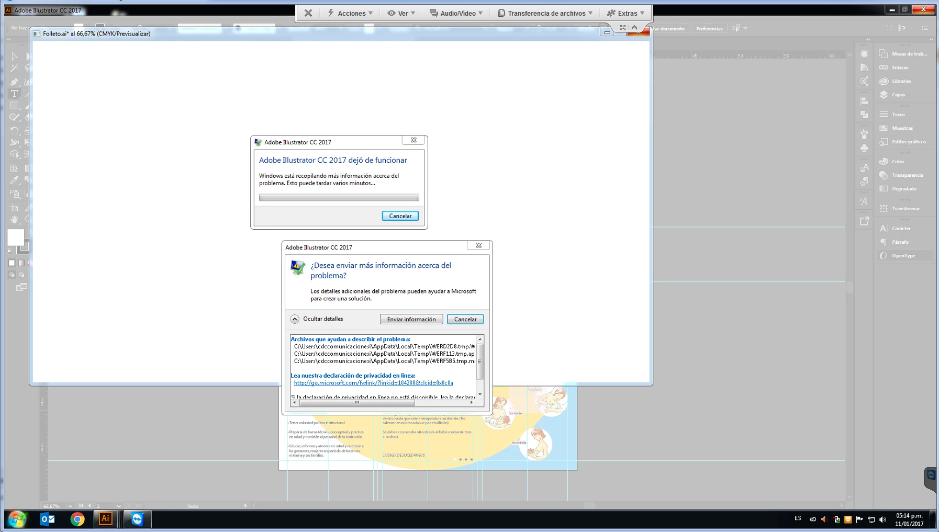Viewport: 939px width, 532px height.
Task: Open the Acciones dropdown in TeamViewer toolbar
Action: (350, 13)
